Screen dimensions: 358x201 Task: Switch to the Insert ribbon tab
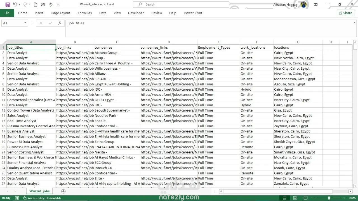39,13
